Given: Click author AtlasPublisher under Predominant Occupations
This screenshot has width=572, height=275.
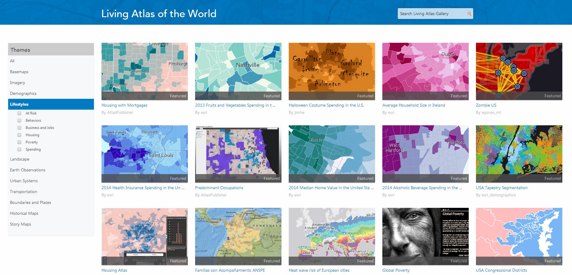Looking at the screenshot, I should [x=214, y=195].
